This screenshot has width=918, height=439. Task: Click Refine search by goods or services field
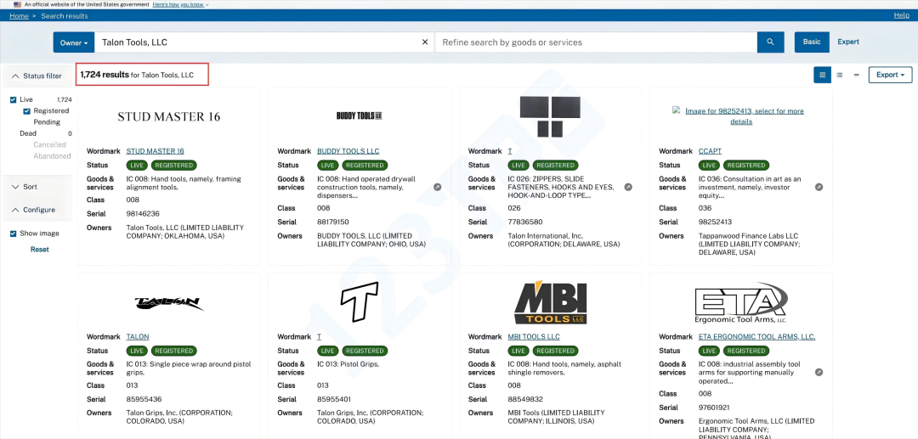596,42
